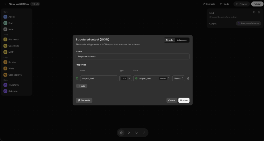
Task: Open the three-dot more options menu
Action: pyautogui.click(x=197, y=4)
